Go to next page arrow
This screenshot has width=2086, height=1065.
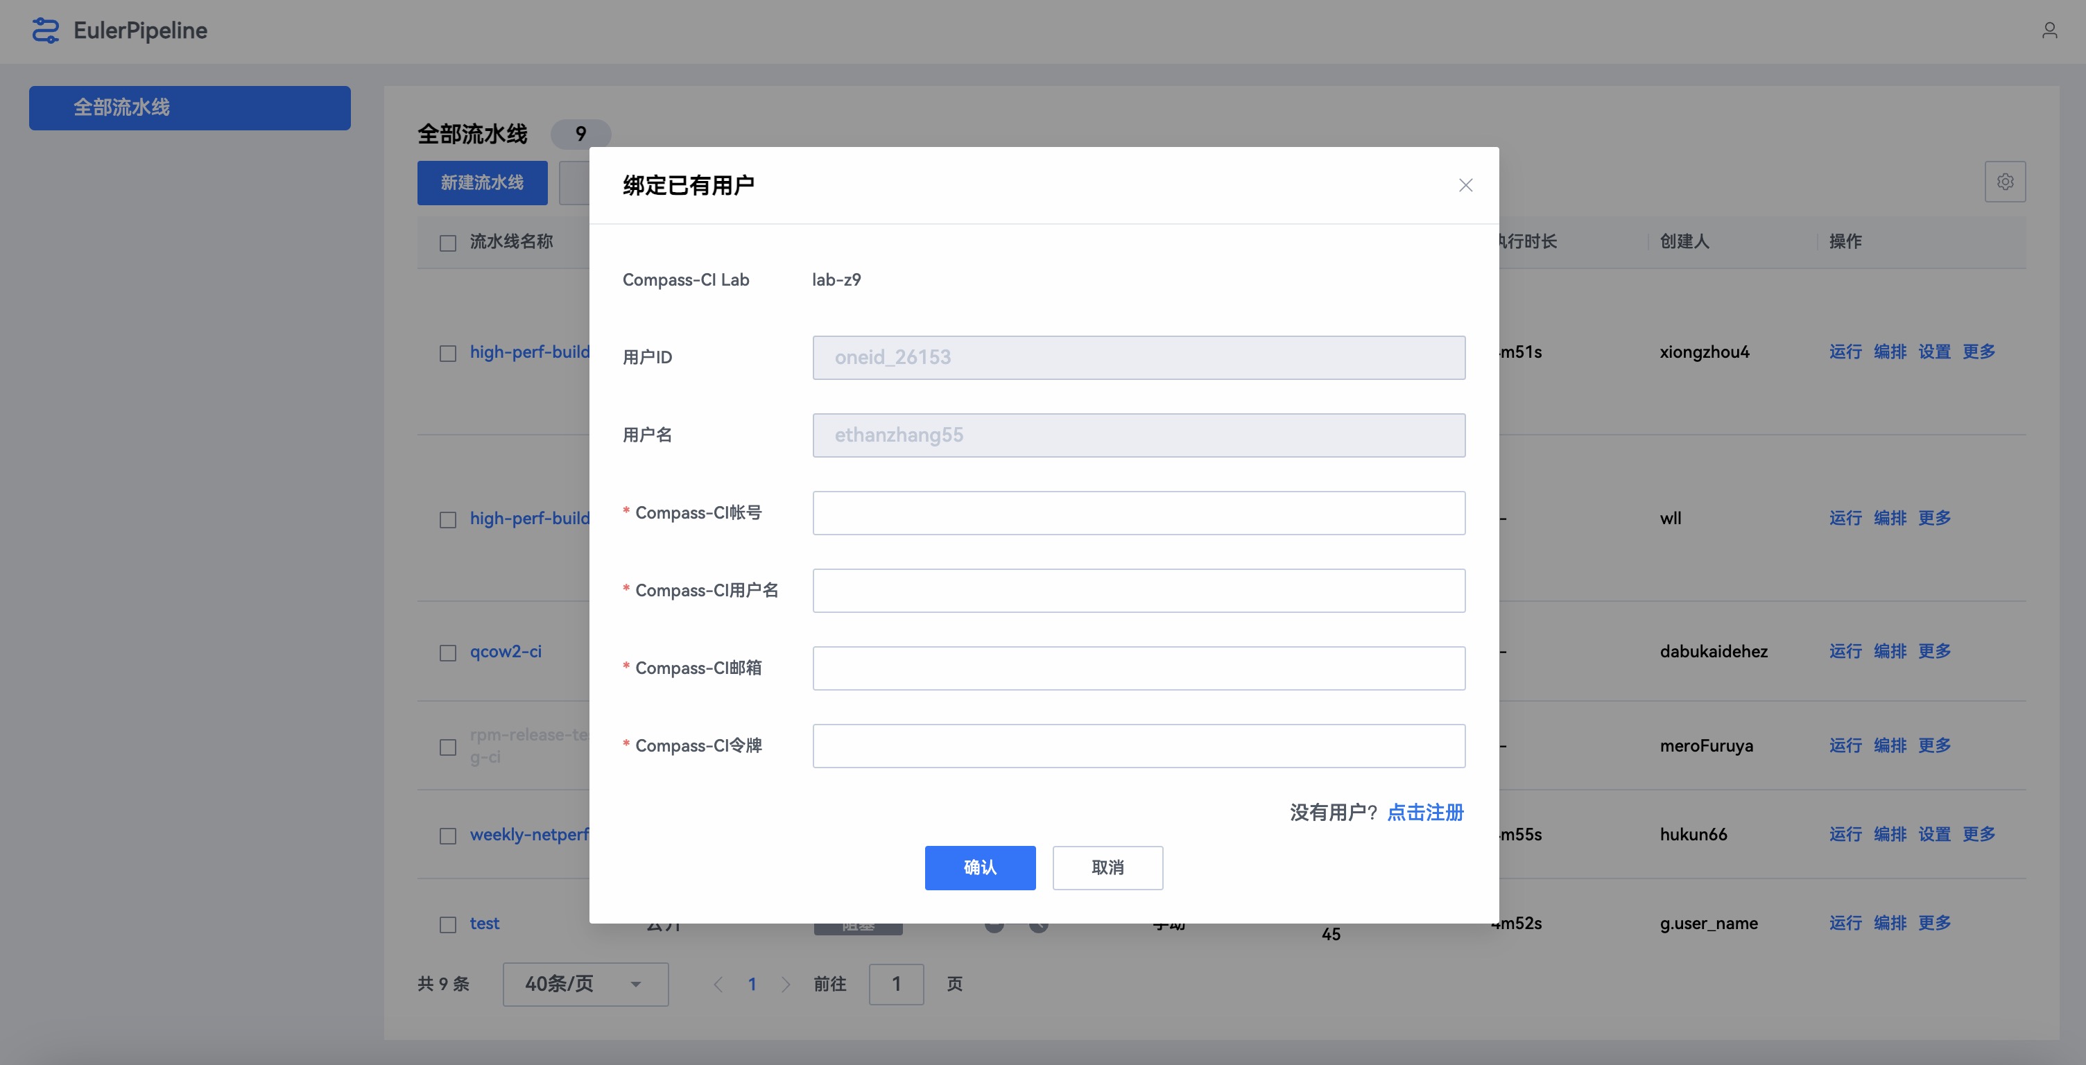click(786, 984)
